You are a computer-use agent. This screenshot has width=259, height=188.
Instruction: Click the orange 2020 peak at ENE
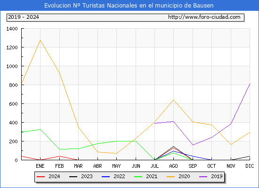40,40
